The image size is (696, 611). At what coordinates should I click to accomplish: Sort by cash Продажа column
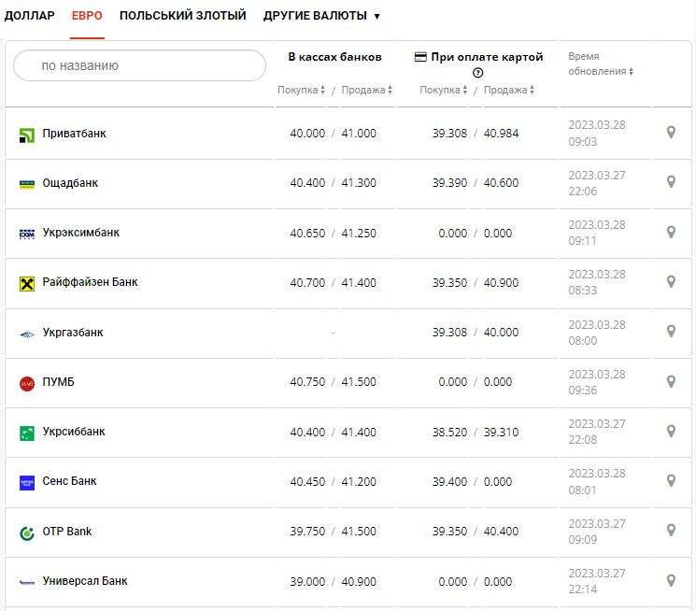pos(366,90)
